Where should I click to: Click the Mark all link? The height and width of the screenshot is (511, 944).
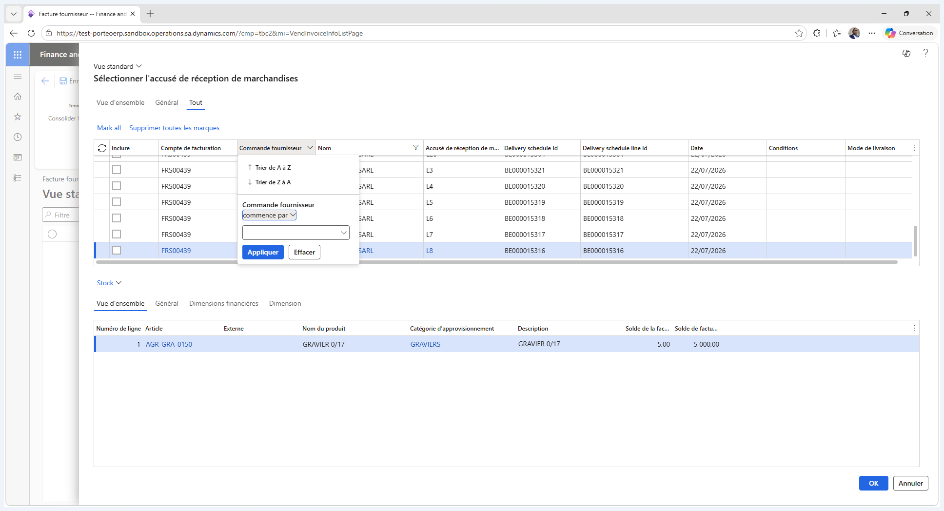109,128
